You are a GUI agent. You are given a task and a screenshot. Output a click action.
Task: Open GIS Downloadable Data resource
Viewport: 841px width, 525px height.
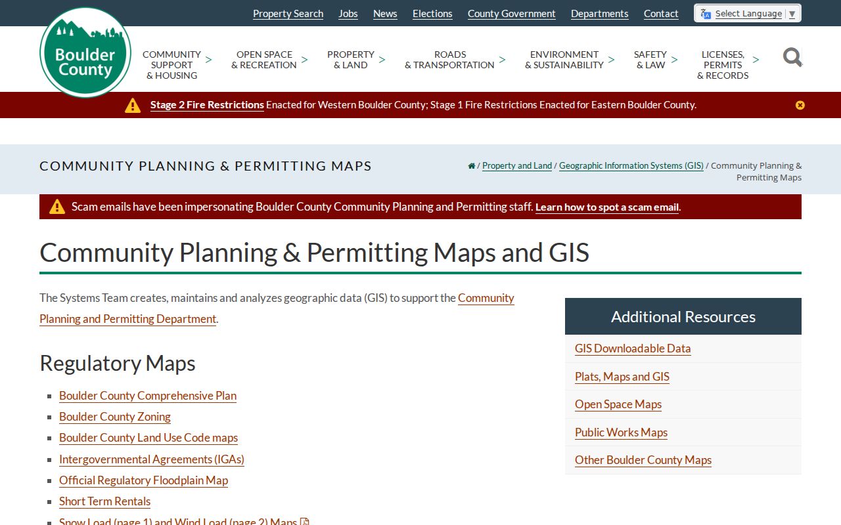[633, 348]
